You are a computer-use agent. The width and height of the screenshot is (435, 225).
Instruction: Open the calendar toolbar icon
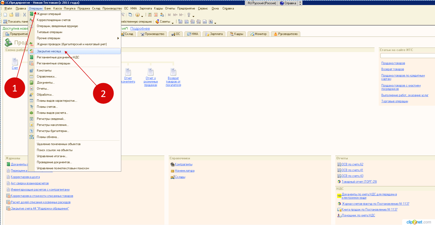tap(156, 15)
